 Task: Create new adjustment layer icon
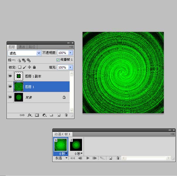[45, 115]
